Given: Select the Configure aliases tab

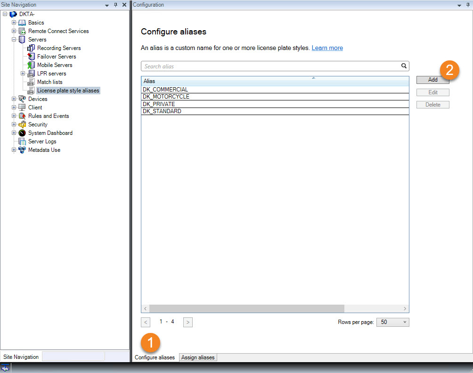Looking at the screenshot, I should pyautogui.click(x=155, y=357).
